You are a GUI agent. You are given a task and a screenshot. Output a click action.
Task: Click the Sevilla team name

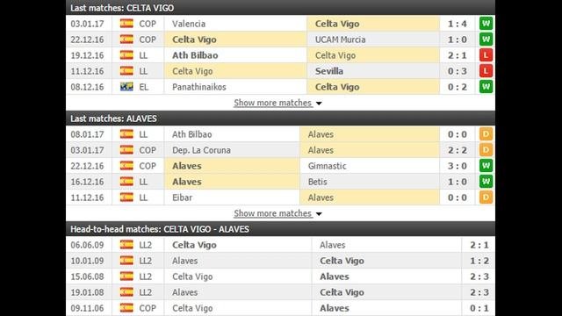coord(329,71)
